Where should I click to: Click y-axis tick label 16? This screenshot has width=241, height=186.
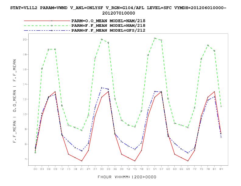click(x=25, y=69)
